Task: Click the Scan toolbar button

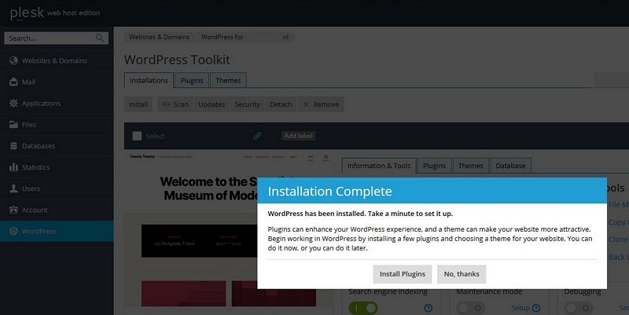Action: [x=175, y=104]
